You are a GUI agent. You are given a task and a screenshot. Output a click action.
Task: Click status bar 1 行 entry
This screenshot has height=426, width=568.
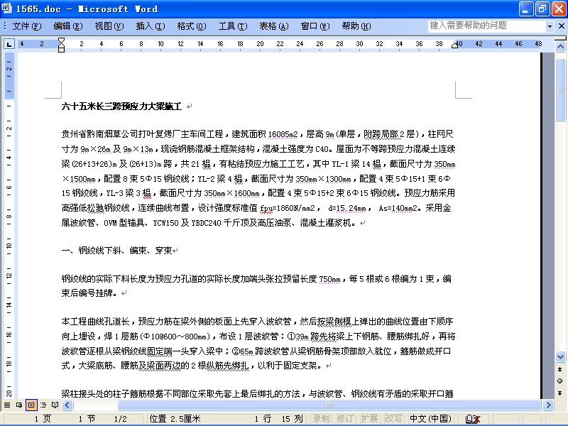pos(263,419)
